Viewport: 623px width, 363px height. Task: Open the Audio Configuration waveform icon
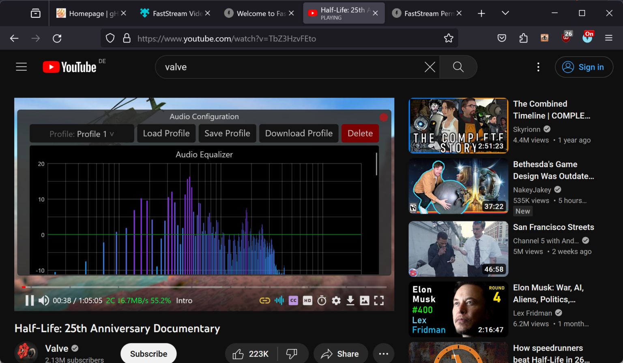279,300
